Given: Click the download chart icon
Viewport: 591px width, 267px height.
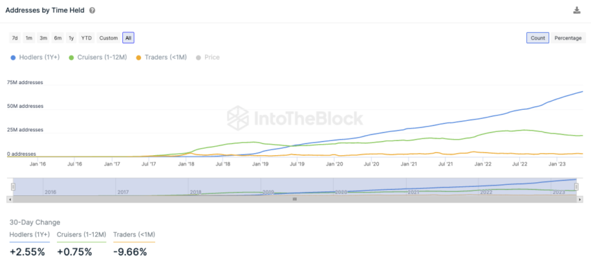Looking at the screenshot, I should click(576, 10).
